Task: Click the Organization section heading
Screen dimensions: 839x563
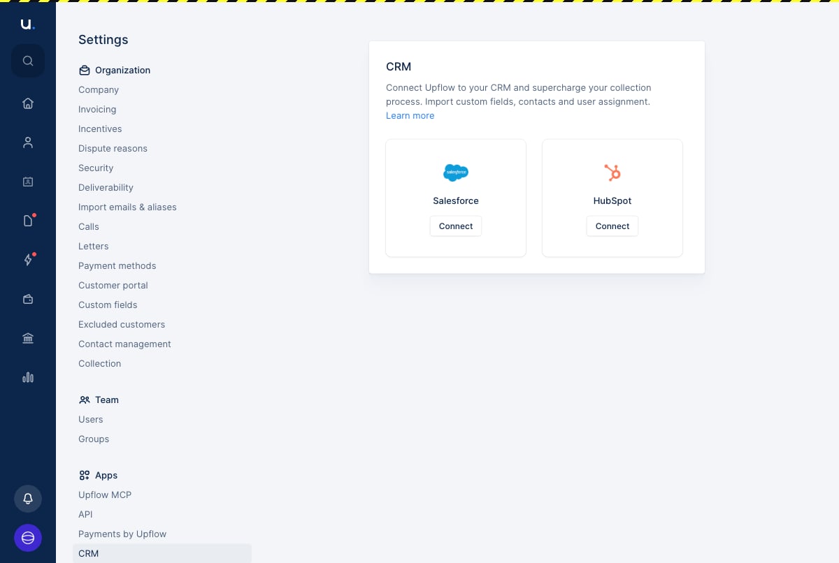Action: (122, 70)
